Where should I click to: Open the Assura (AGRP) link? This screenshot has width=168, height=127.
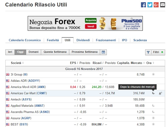point(21,118)
